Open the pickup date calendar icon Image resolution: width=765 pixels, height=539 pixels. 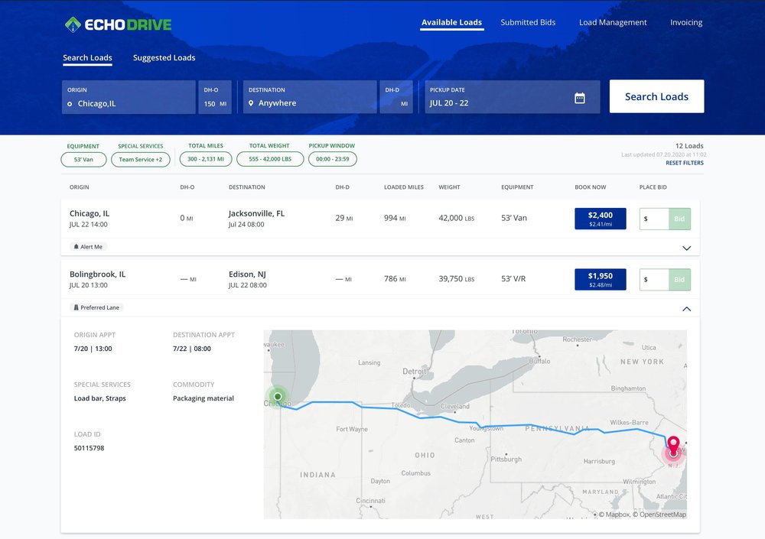[580, 98]
